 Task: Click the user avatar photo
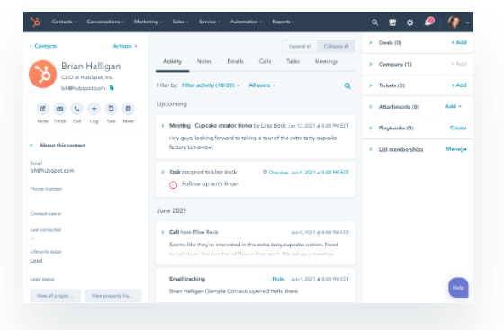pos(454,22)
